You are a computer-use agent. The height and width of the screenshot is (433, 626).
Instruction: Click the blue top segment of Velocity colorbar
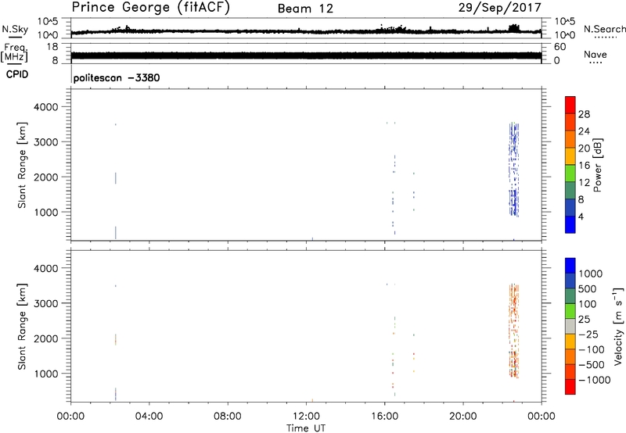pos(570,266)
